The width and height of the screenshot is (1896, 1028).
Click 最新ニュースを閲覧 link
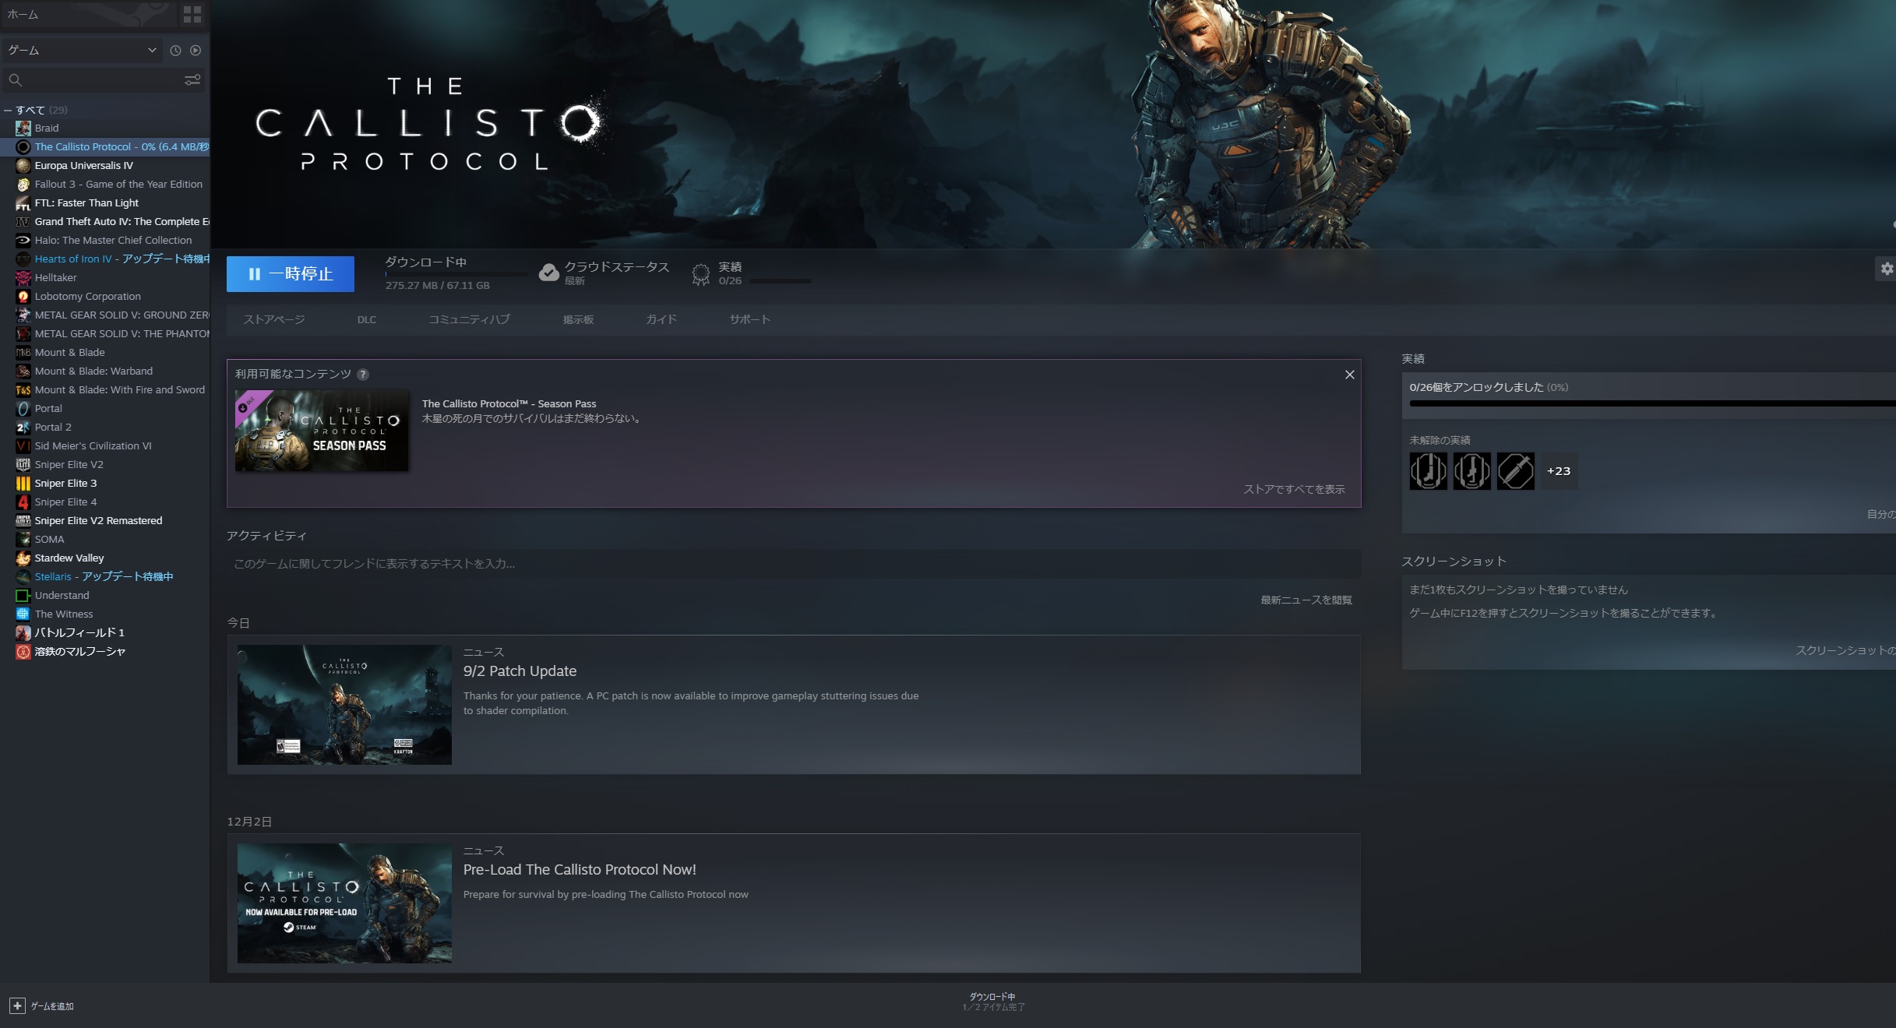pos(1306,600)
